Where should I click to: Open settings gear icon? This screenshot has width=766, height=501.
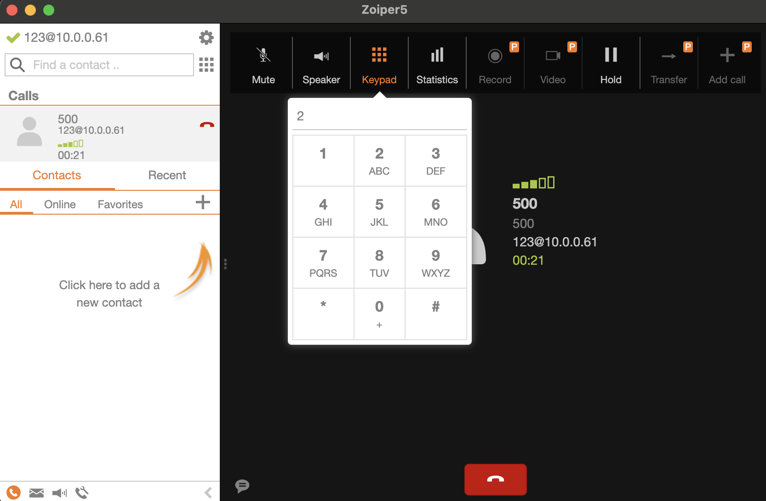[x=206, y=38]
